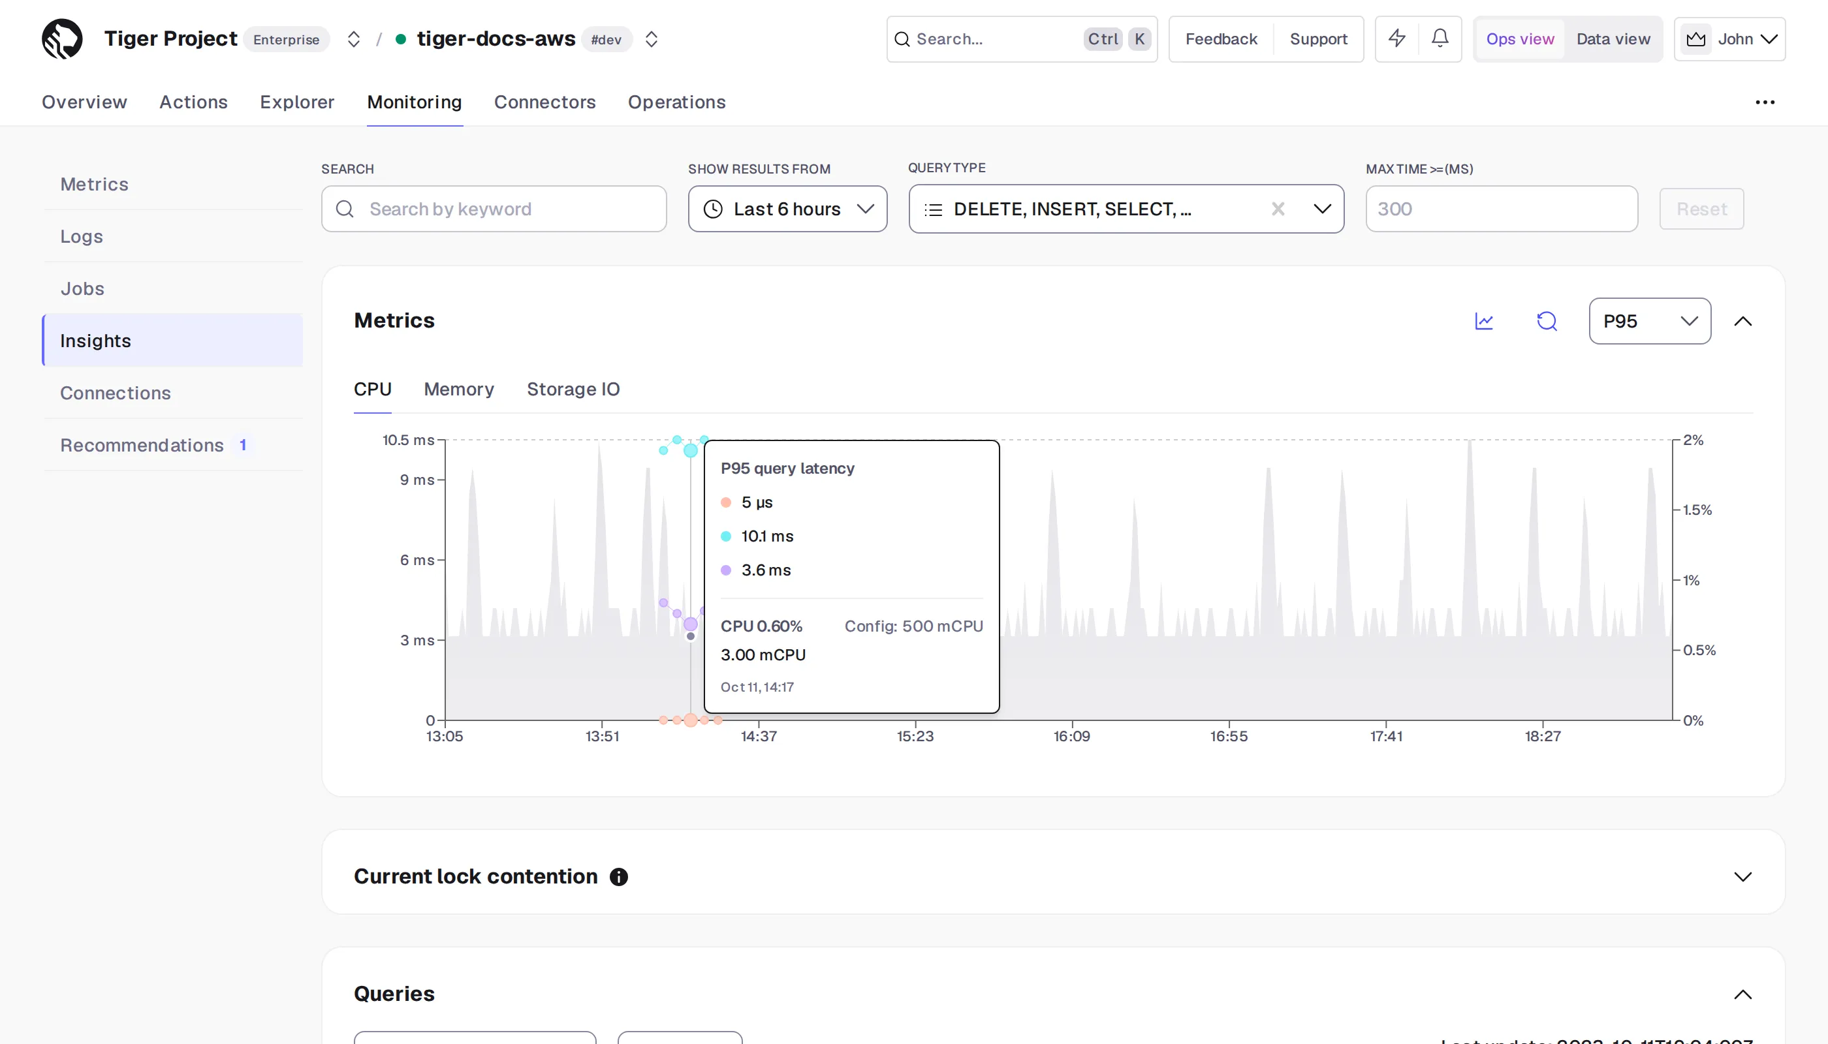The width and height of the screenshot is (1828, 1044).
Task: Open the P95 percentile dropdown
Action: 1649,321
